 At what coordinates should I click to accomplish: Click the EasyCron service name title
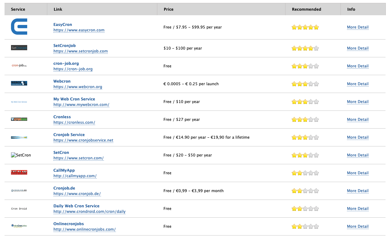pyautogui.click(x=63, y=25)
